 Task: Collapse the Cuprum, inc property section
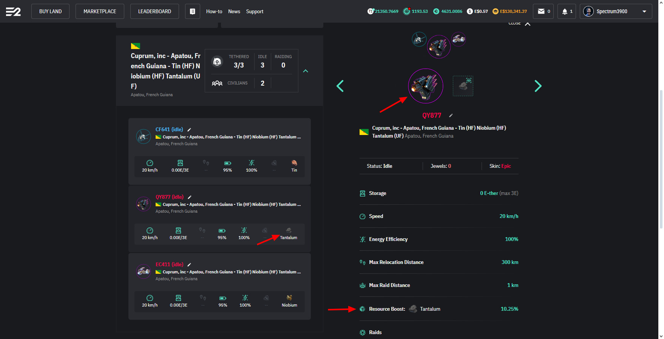point(306,71)
